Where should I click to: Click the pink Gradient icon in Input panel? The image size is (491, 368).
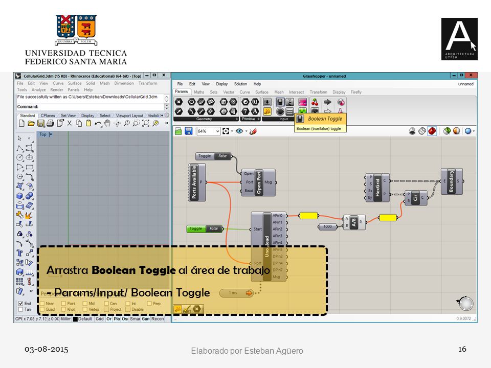(x=302, y=102)
